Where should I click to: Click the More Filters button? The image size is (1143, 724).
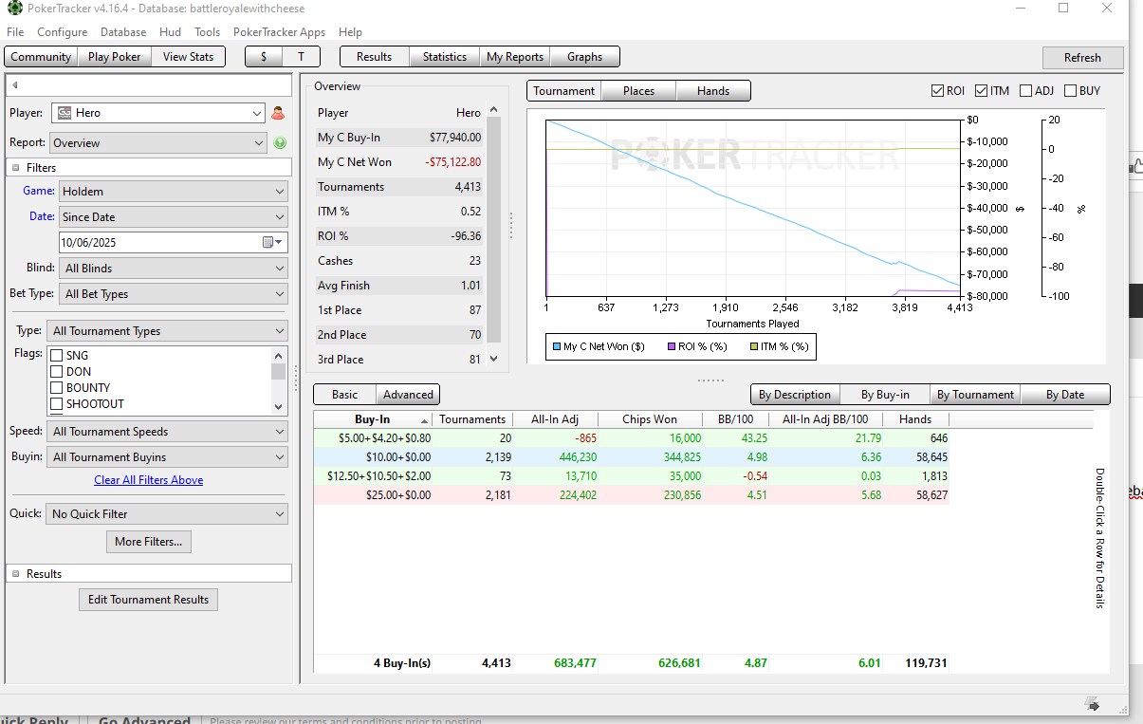click(149, 542)
